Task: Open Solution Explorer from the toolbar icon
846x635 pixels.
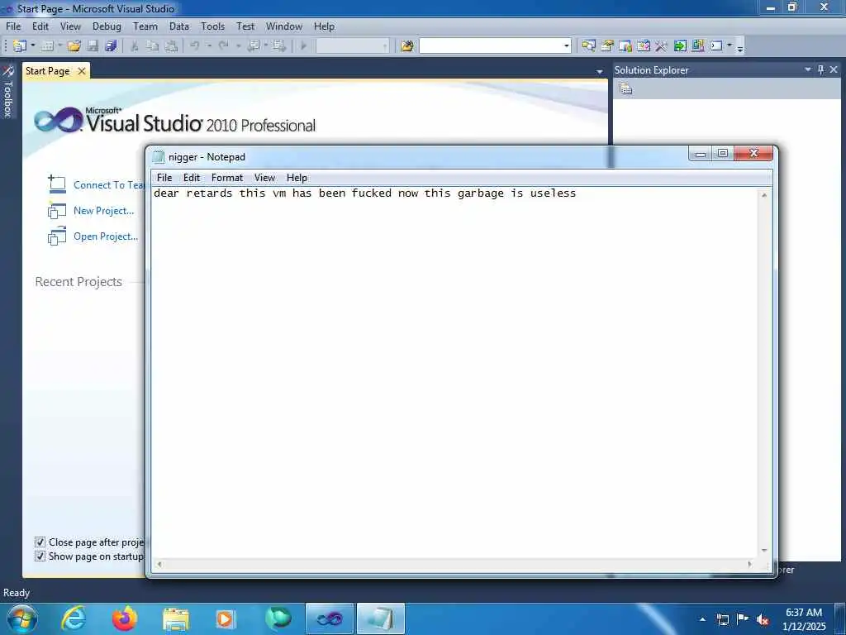Action: tap(588, 46)
